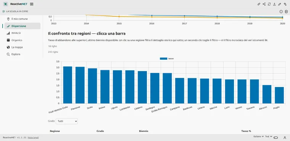
Task: Click the ReactiveNET logo icon
Action: coord(6,4)
